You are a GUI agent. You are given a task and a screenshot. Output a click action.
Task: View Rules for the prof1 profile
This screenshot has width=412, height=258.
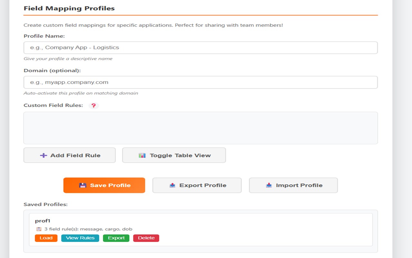pyautogui.click(x=80, y=238)
